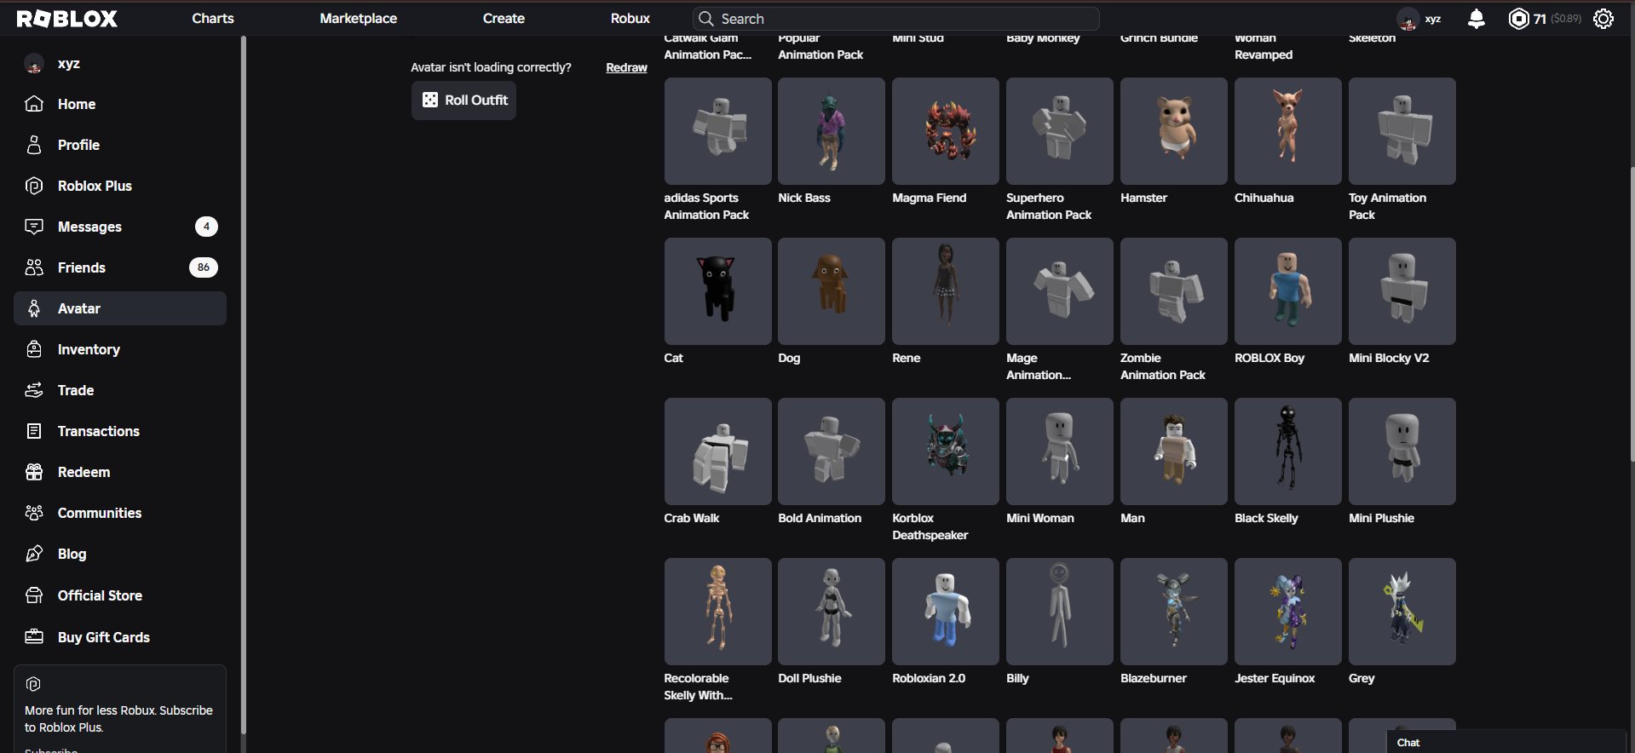
Task: Open the Chat panel button
Action: [1506, 742]
